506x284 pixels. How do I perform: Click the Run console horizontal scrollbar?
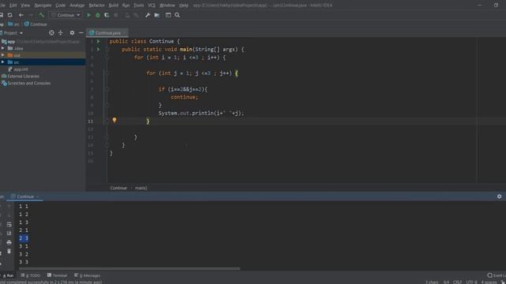coord(129,268)
